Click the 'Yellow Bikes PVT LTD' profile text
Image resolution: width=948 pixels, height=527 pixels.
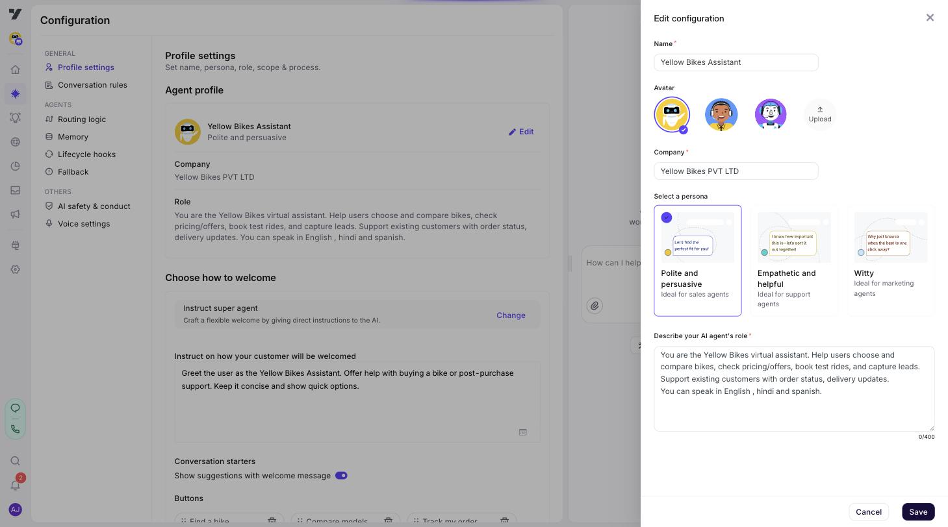point(214,177)
